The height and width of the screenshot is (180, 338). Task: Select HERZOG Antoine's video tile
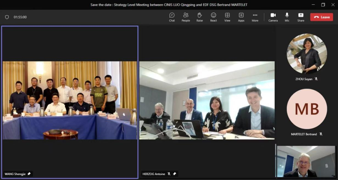click(207, 100)
